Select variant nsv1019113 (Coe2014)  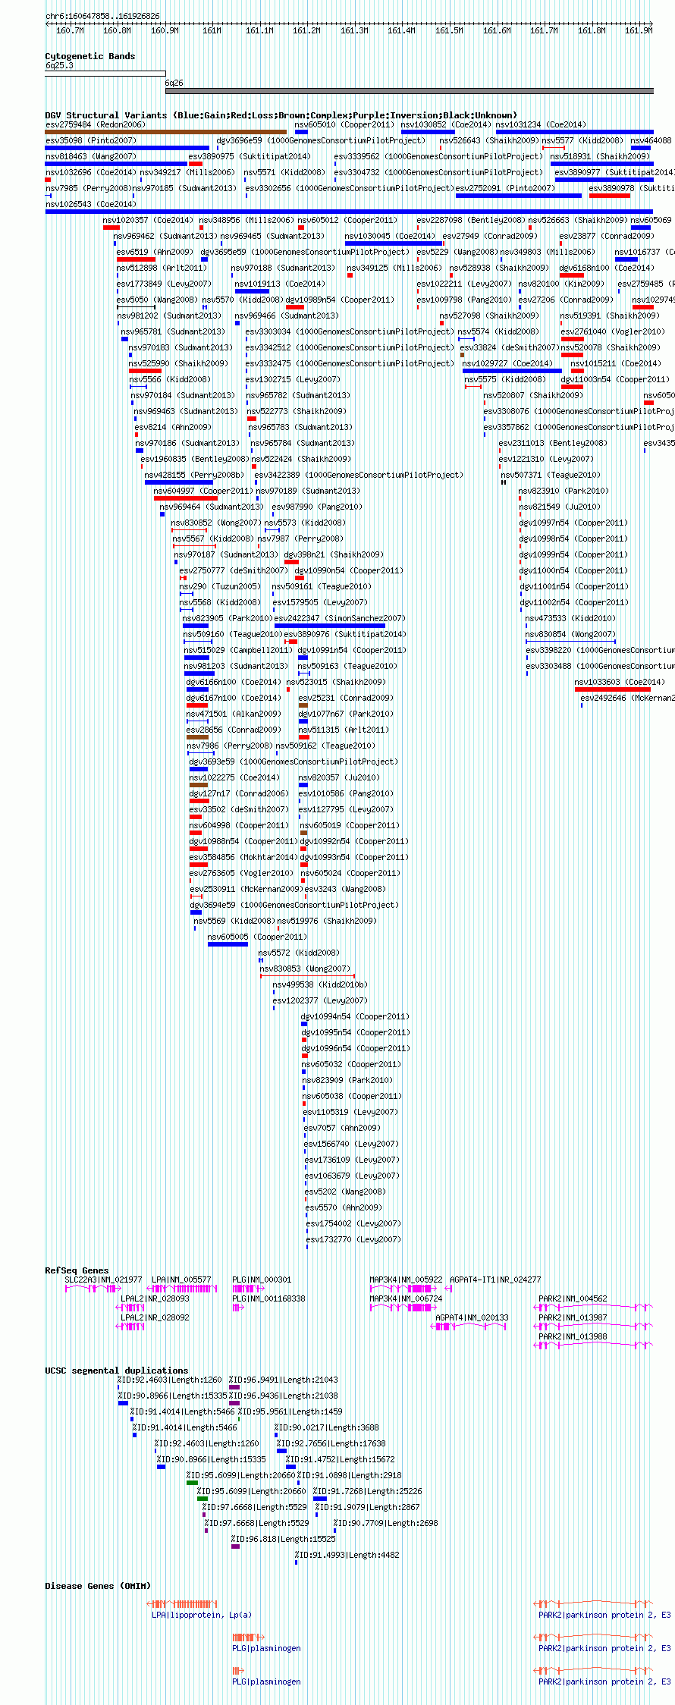(x=280, y=284)
